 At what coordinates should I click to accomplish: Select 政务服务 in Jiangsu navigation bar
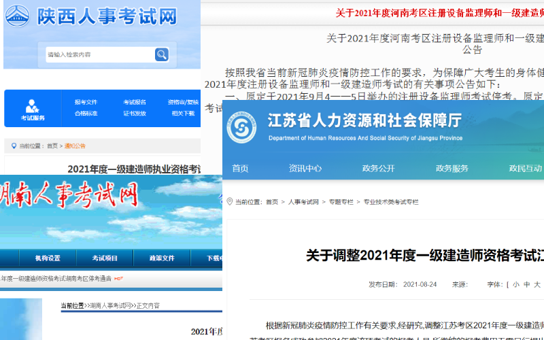[452, 169]
